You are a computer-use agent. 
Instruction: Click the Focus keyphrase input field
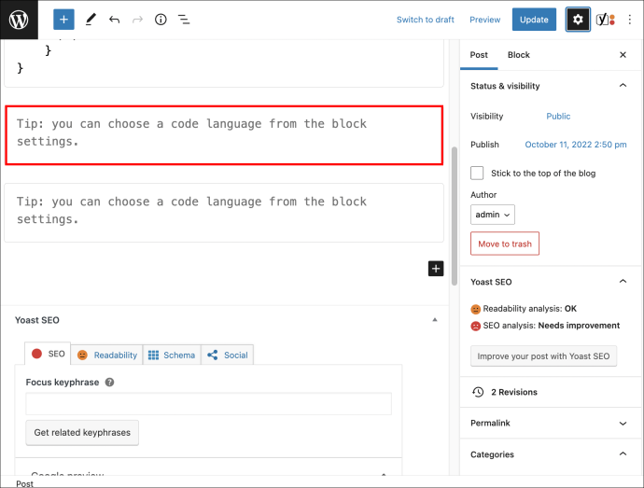coord(209,404)
